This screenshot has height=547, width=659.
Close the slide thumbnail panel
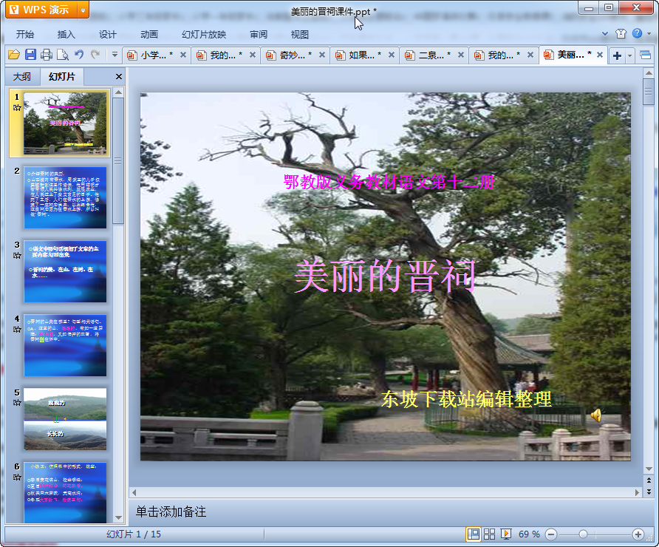(118, 77)
